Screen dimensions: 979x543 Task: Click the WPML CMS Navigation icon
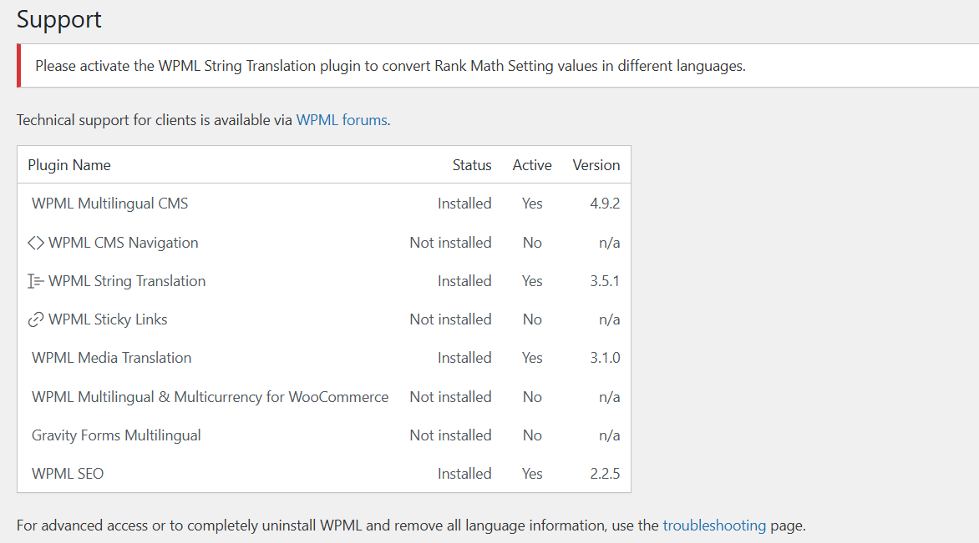pos(36,243)
